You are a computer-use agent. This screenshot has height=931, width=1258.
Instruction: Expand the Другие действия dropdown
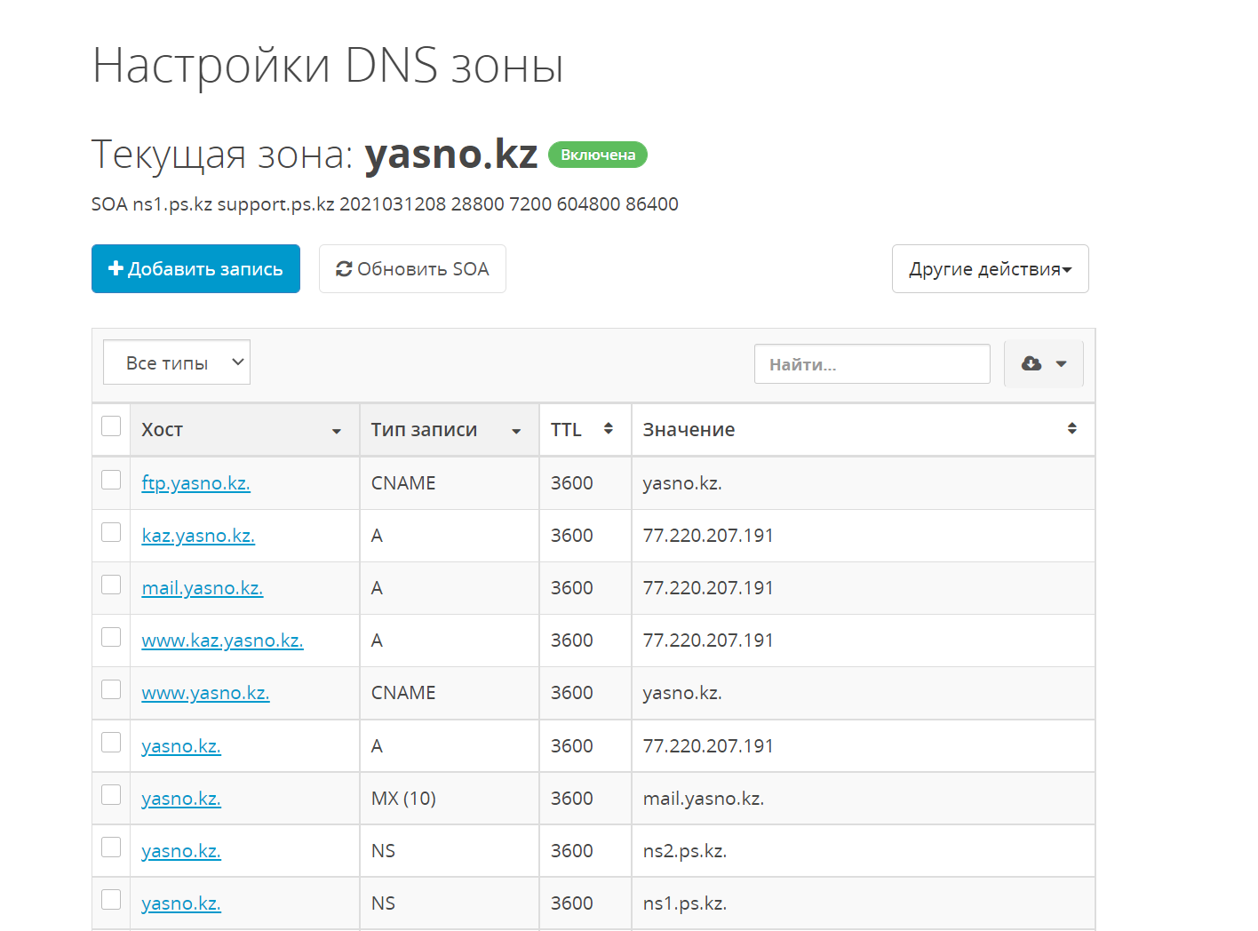pos(990,269)
